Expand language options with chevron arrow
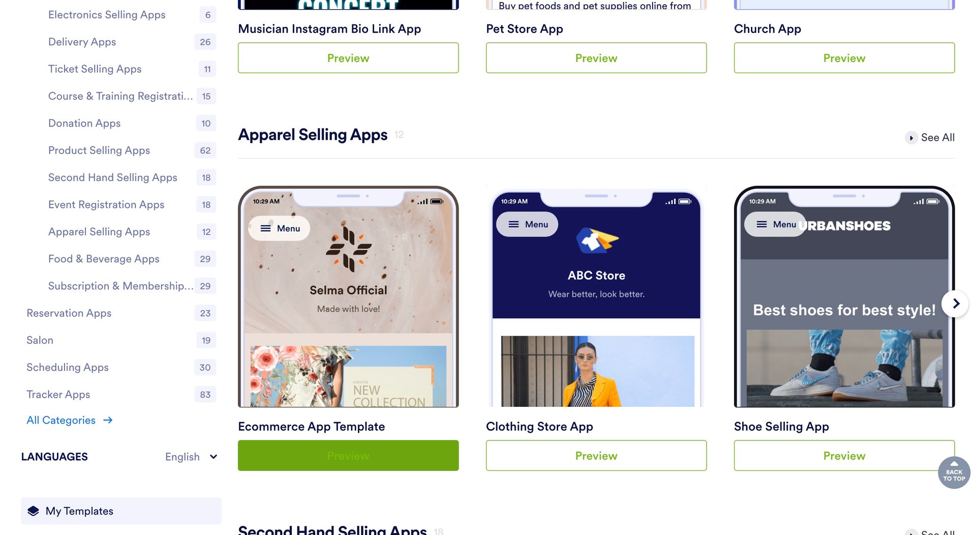The image size is (976, 535). tap(213, 457)
